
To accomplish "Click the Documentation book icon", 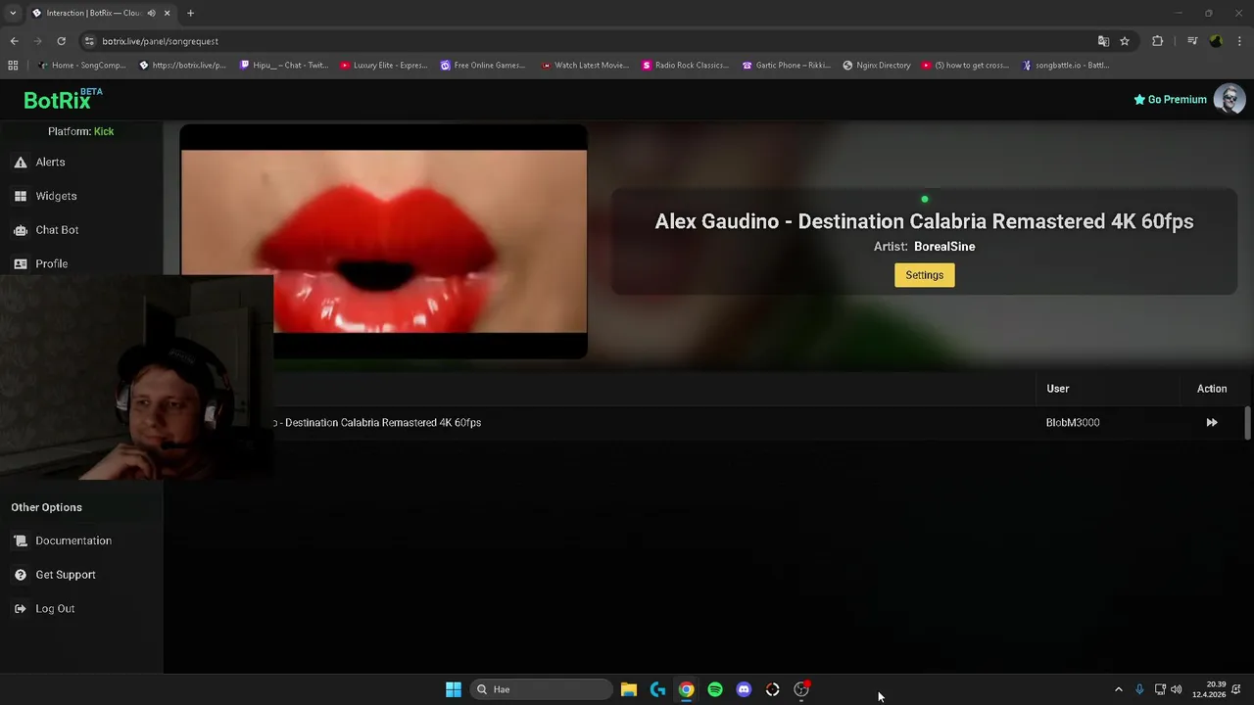I will coord(21,540).
